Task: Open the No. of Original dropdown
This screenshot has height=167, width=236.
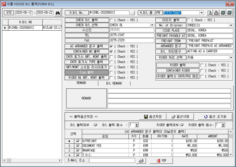Action: (x=231, y=25)
